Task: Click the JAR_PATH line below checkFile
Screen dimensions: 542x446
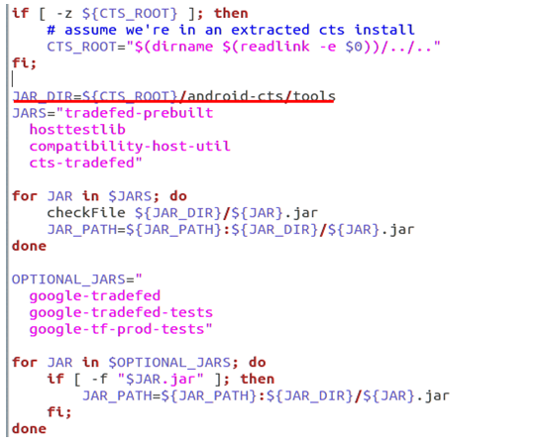Action: pos(231,229)
